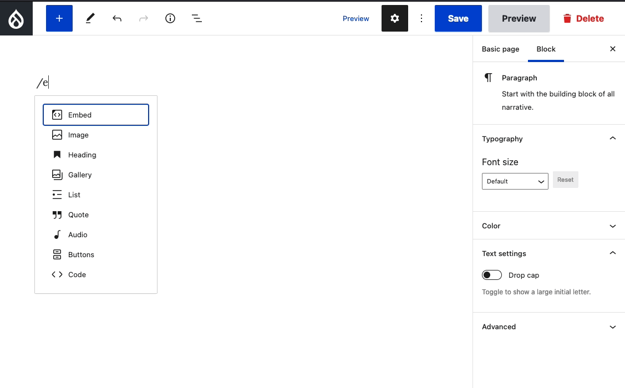Click the blue Save button
The height and width of the screenshot is (388, 625).
(x=458, y=18)
